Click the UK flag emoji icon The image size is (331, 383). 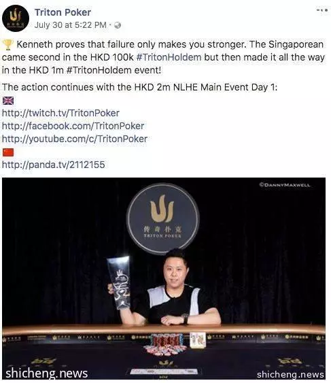[x=8, y=101]
